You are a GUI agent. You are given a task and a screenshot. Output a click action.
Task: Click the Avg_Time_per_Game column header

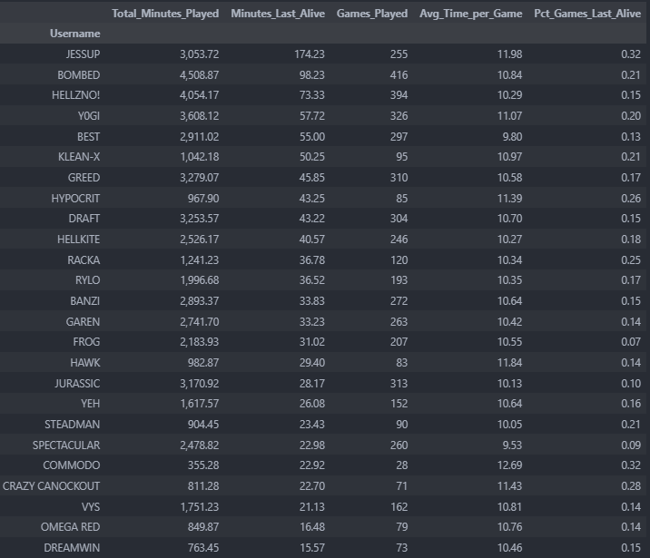pos(470,14)
